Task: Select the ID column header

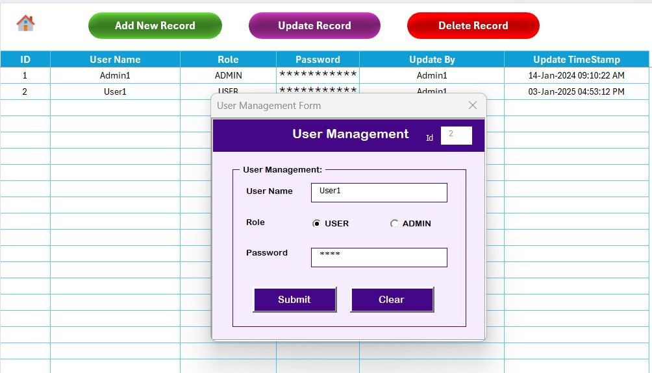Action: 25,60
